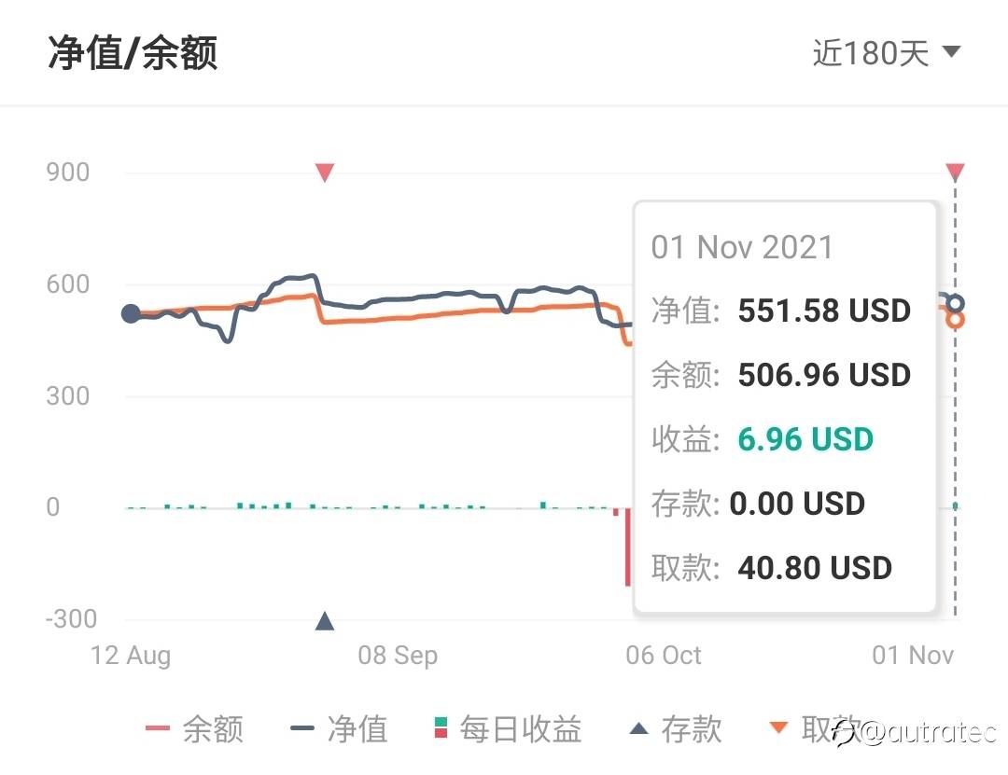Click the dark deposit triangle at chart bottom
This screenshot has width=1008, height=775.
(x=325, y=621)
